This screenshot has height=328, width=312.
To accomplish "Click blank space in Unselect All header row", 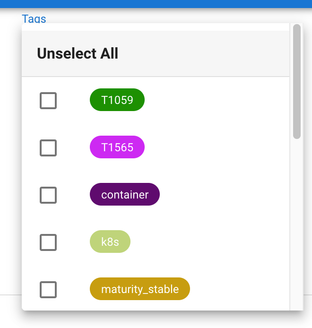I will pos(203,53).
